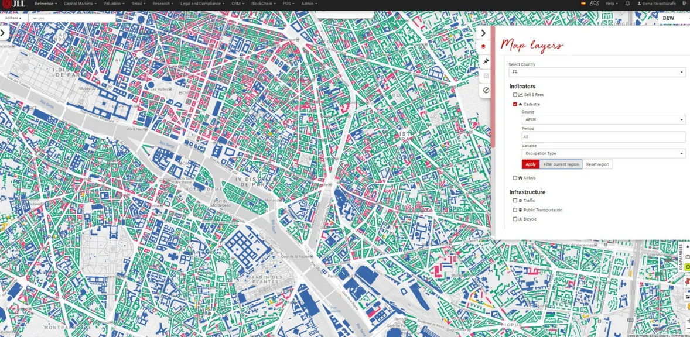Click the grid icon in side toolbar

coord(484,75)
